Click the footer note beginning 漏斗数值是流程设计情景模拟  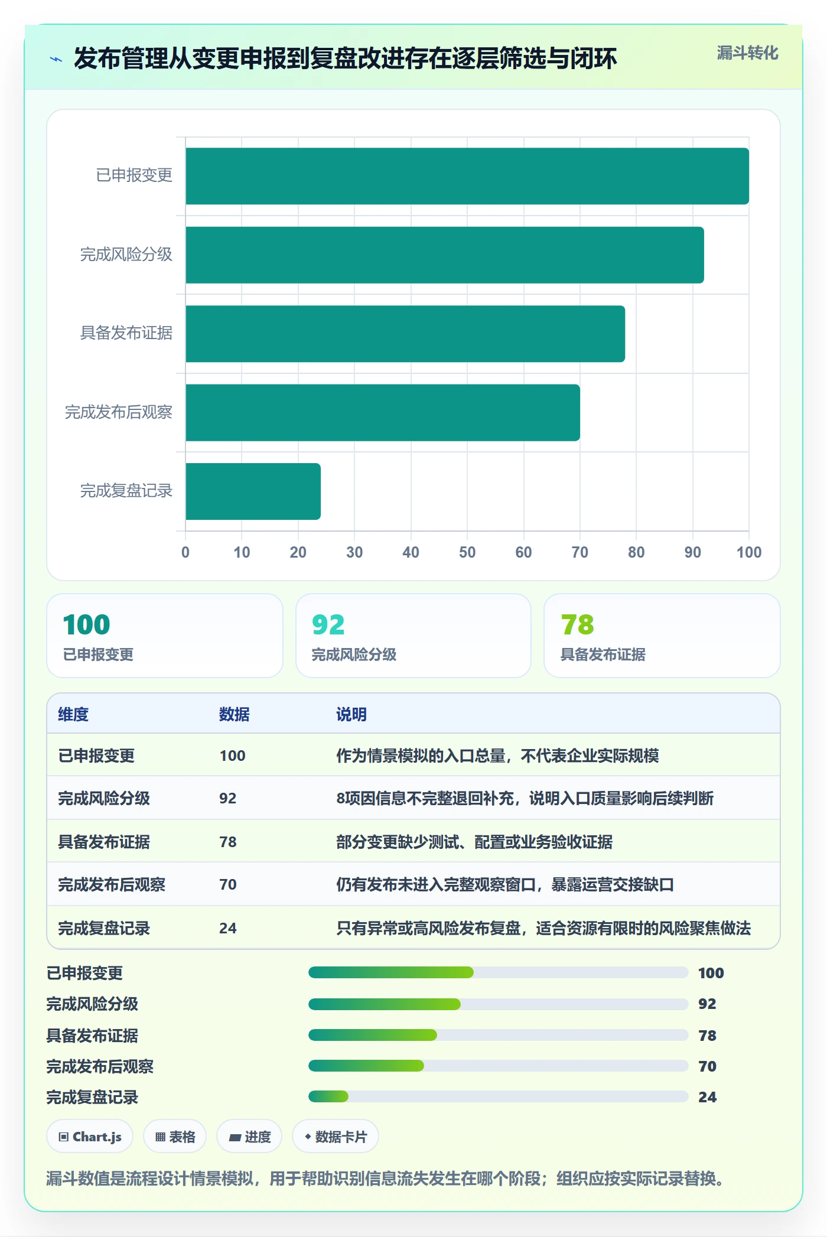[385, 1179]
